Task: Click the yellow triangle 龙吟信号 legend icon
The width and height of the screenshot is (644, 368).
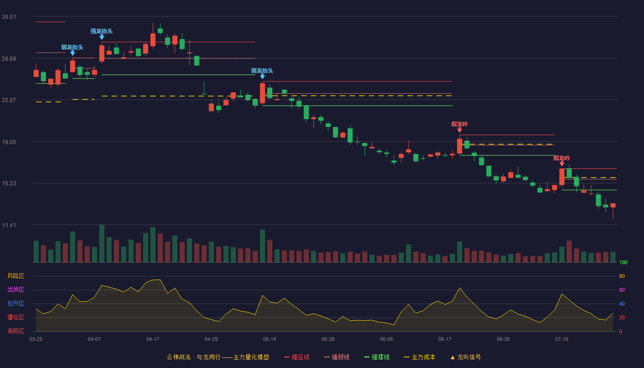Action: point(452,357)
